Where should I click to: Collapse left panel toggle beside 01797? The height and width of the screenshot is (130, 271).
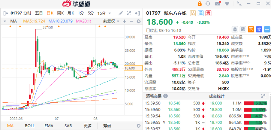pos(6,13)
